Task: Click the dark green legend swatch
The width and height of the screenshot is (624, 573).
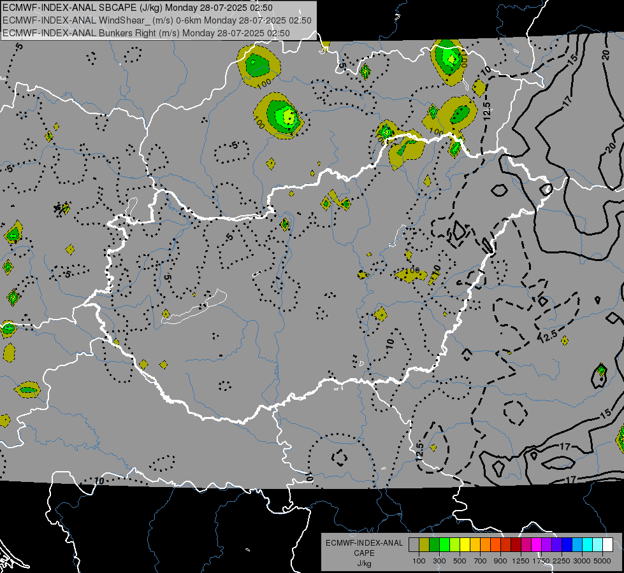Action: (434, 545)
